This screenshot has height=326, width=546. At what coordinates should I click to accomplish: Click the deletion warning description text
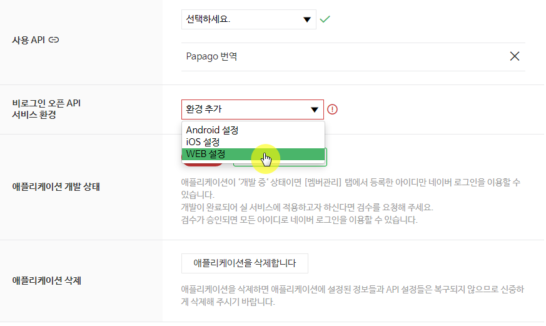352,295
